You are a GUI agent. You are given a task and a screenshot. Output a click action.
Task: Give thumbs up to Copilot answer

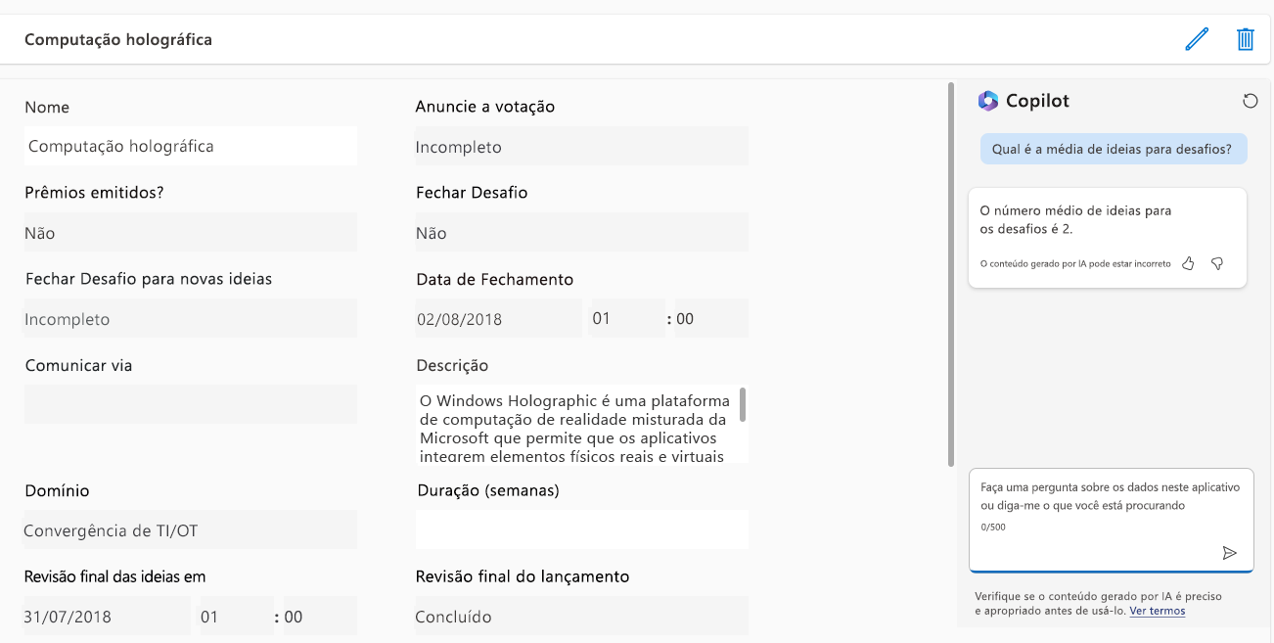click(x=1188, y=263)
